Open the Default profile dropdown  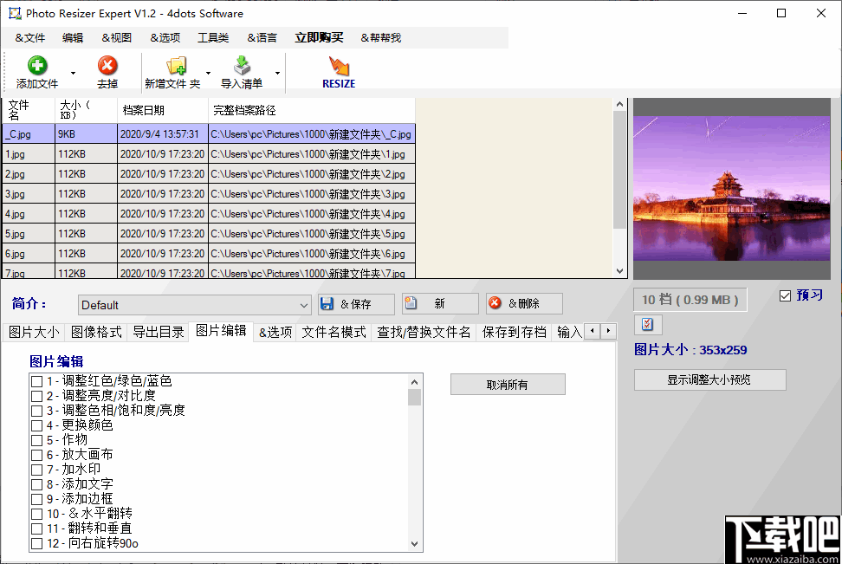coord(304,304)
